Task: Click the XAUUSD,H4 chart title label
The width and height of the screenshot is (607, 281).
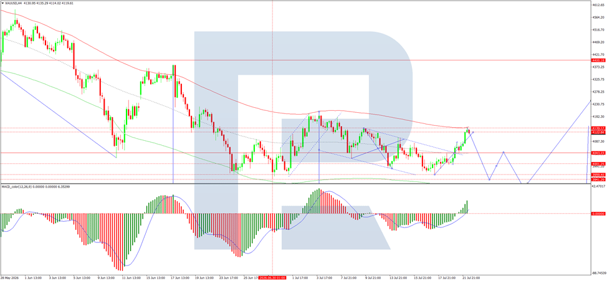Action: (15, 3)
